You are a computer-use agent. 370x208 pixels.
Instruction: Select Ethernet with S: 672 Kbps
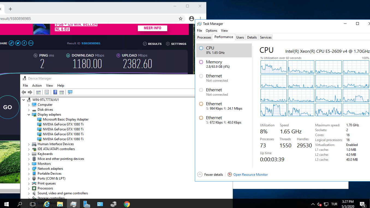224,120
